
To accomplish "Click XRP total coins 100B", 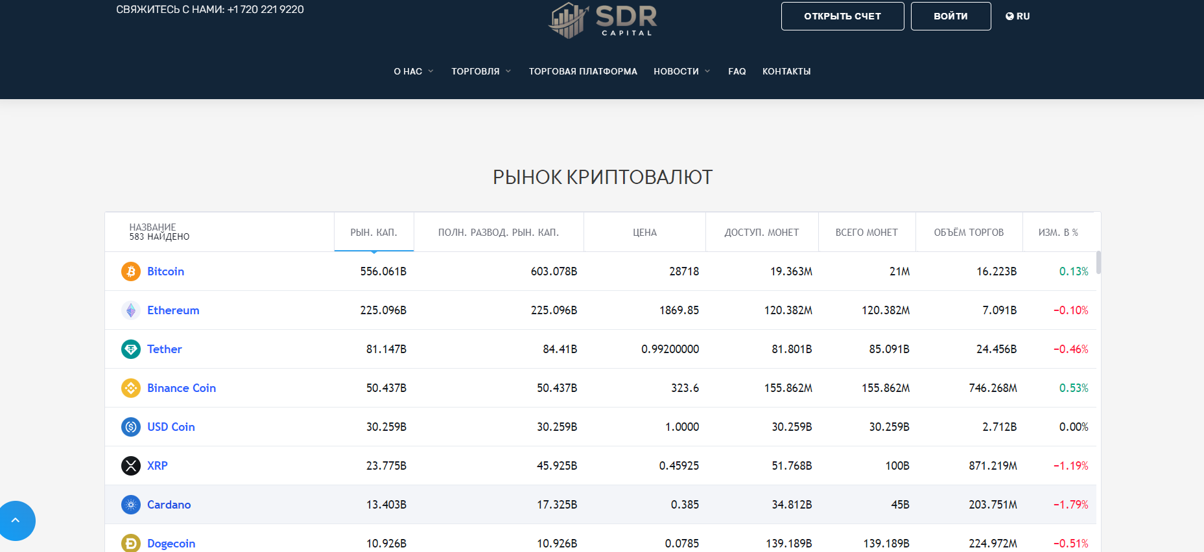I will [897, 466].
